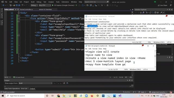
Task: Open Task View icon on taskbar
Action: (52, 96)
